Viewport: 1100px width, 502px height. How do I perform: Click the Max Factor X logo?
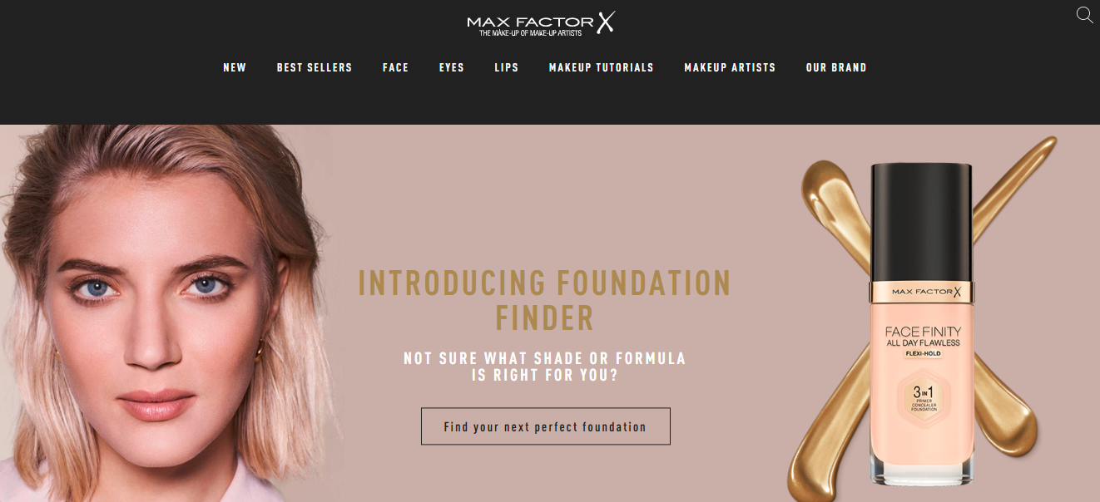coord(541,24)
